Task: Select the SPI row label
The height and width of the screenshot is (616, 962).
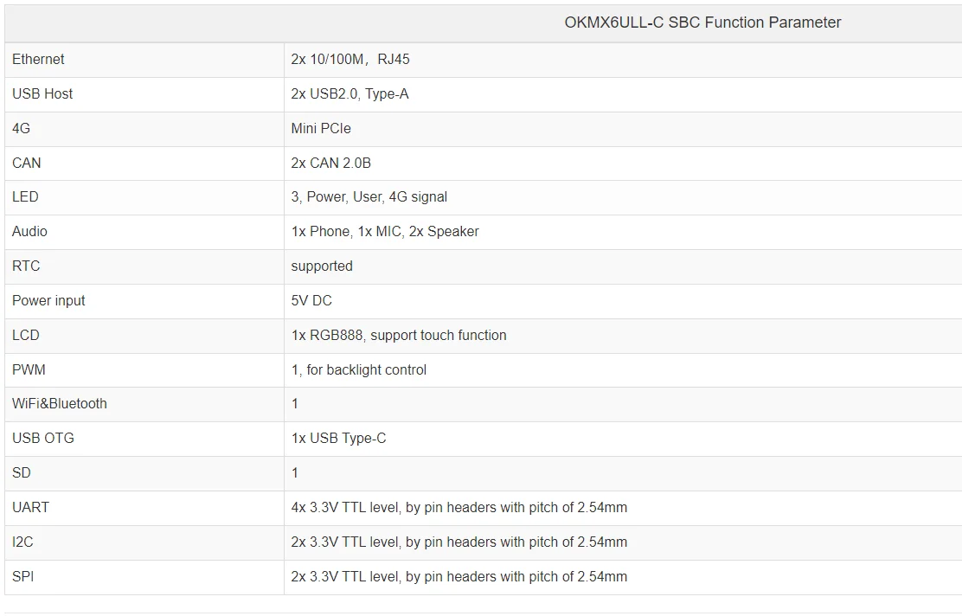Action: pyautogui.click(x=23, y=577)
